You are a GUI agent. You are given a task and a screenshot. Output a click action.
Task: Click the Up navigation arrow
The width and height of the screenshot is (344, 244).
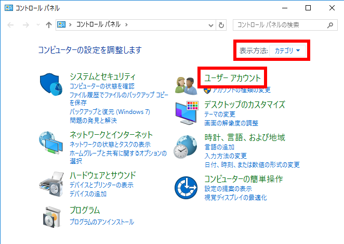coord(49,25)
